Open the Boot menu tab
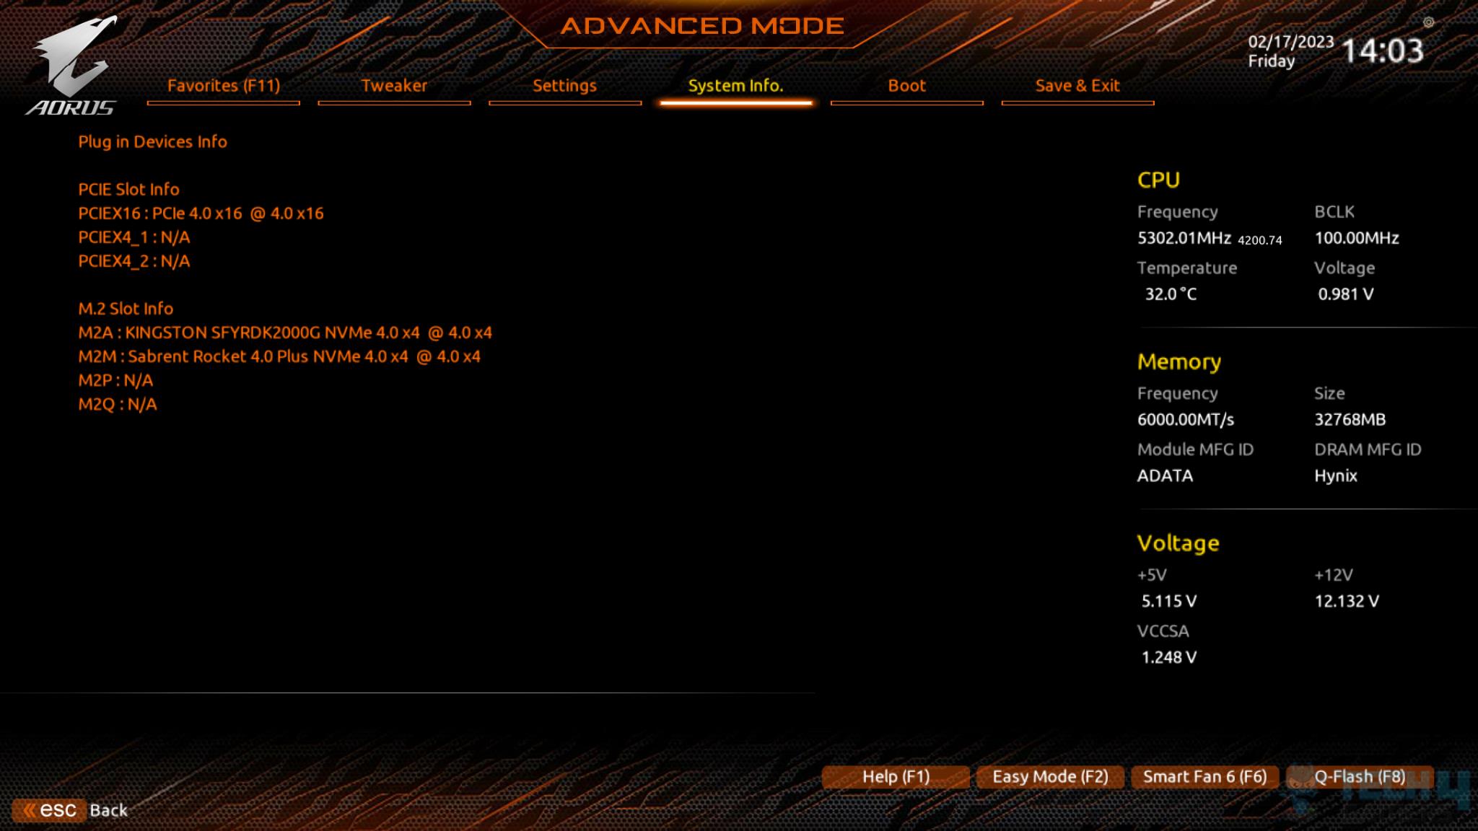 click(906, 85)
